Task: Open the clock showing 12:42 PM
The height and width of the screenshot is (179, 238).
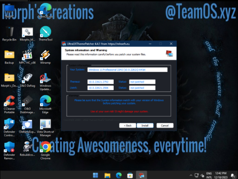Action: point(221,175)
